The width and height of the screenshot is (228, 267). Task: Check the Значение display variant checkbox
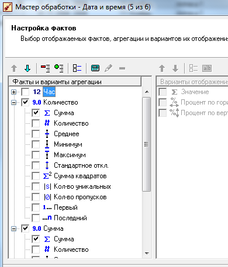pyautogui.click(x=163, y=92)
